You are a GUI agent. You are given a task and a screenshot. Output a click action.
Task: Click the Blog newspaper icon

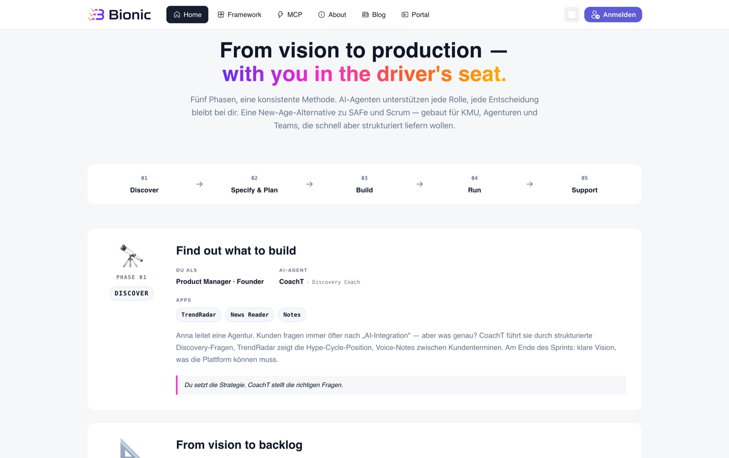pos(365,15)
